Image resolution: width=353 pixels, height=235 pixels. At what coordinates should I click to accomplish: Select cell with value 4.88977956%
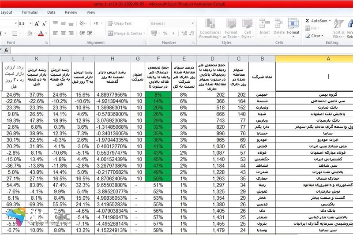point(112,95)
